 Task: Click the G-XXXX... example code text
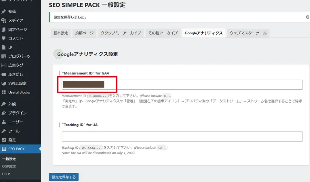click(x=98, y=96)
